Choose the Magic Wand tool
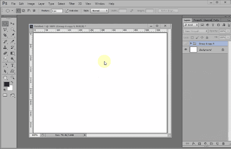The image size is (231, 149). coord(13,29)
